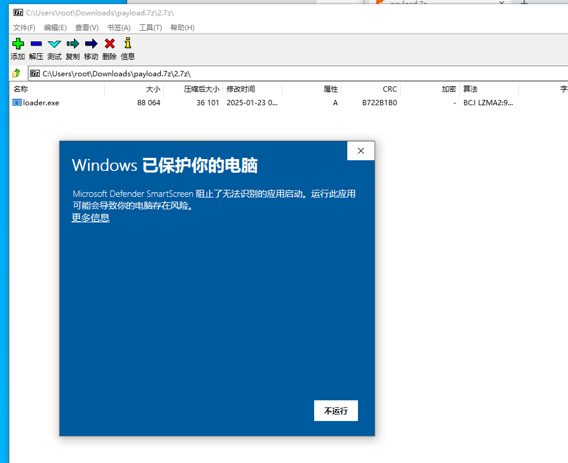Open the 帮助(H) menu

(182, 28)
